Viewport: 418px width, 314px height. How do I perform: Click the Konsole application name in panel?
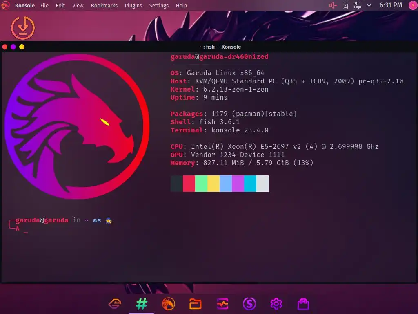click(25, 6)
